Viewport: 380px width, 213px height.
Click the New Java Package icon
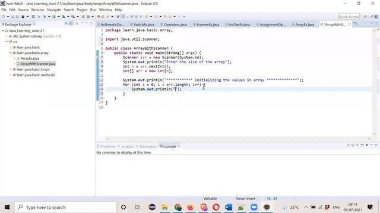[83, 17]
